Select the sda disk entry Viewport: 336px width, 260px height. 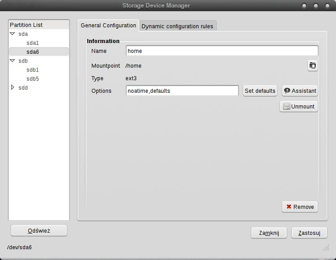tap(23, 34)
